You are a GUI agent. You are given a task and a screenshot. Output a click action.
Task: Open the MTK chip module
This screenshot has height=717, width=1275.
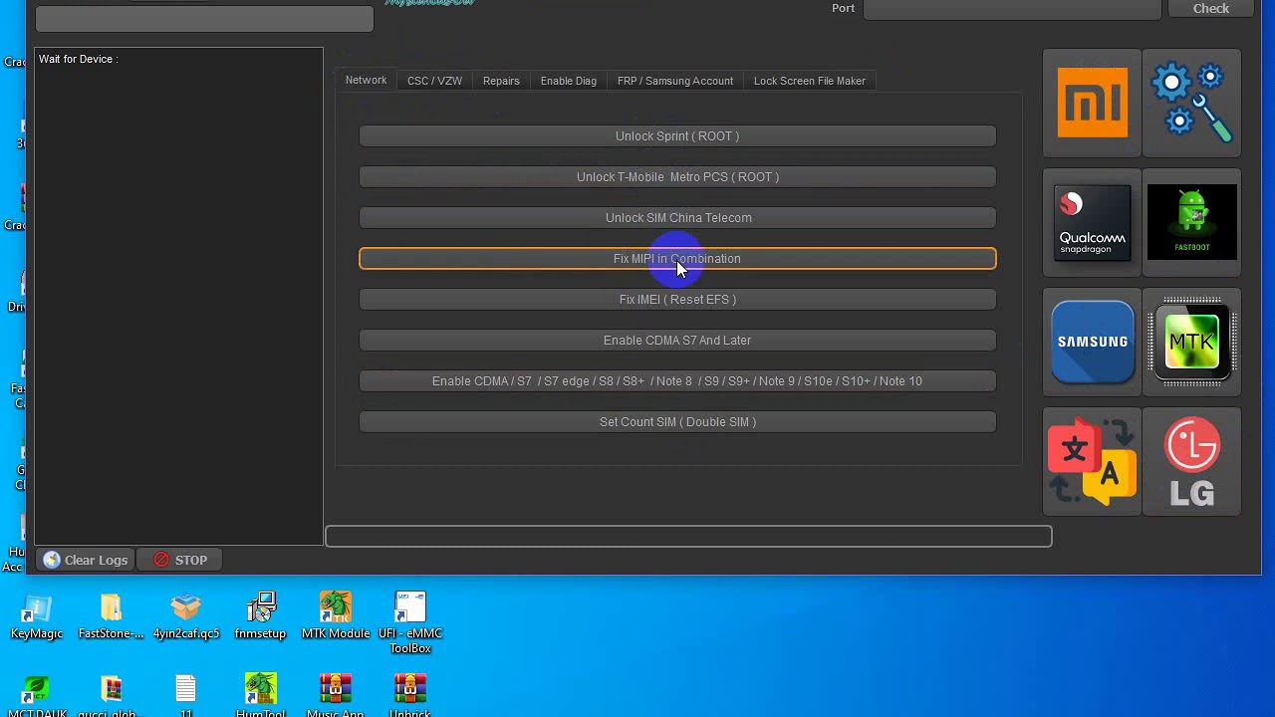1191,342
